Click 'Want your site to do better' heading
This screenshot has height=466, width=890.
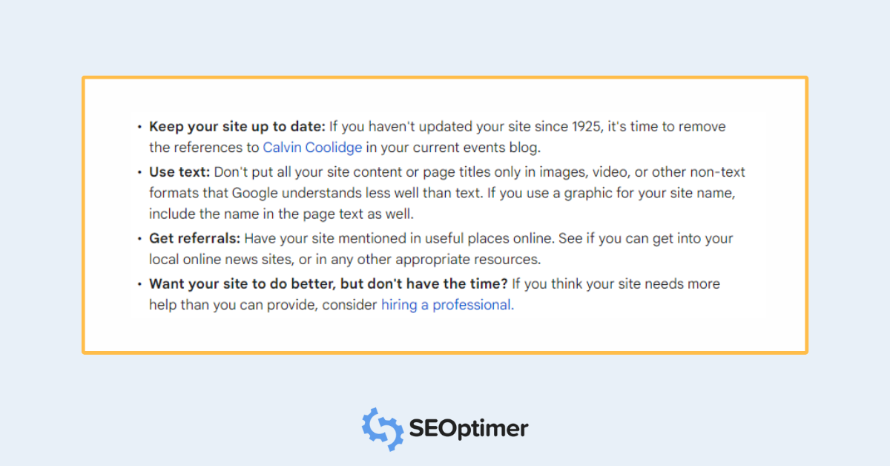(329, 283)
